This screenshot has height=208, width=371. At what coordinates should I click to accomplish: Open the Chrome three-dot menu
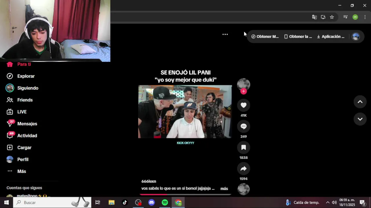pyautogui.click(x=365, y=17)
